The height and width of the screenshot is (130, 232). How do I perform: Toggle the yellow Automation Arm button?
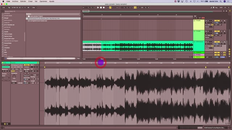110,8
